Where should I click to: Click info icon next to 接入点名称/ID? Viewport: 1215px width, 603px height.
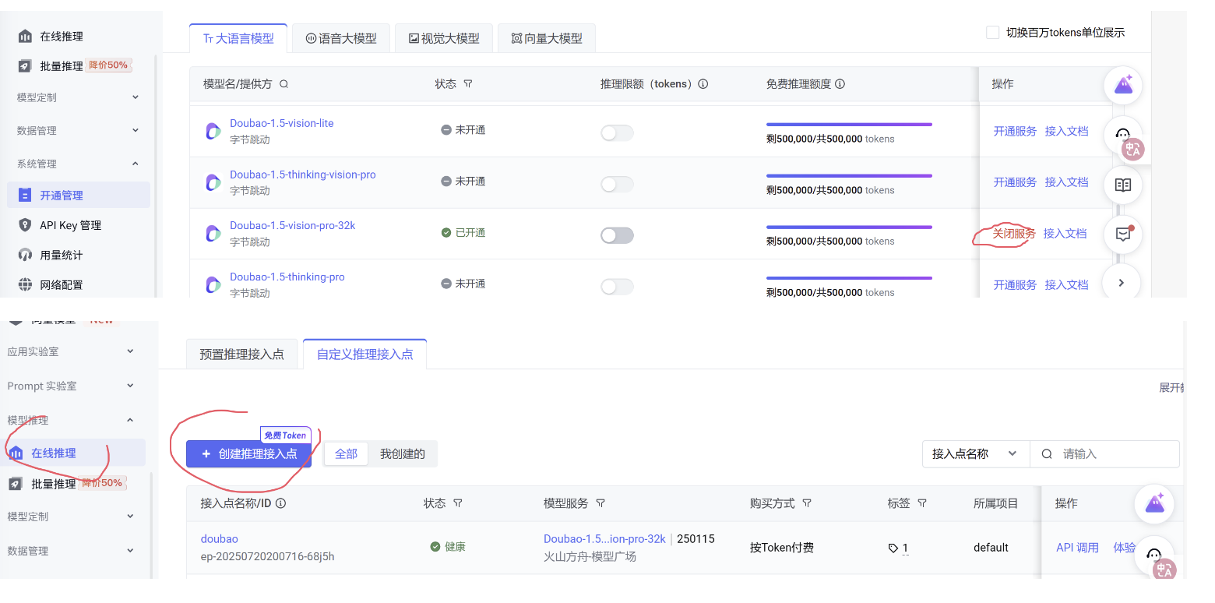pos(281,503)
